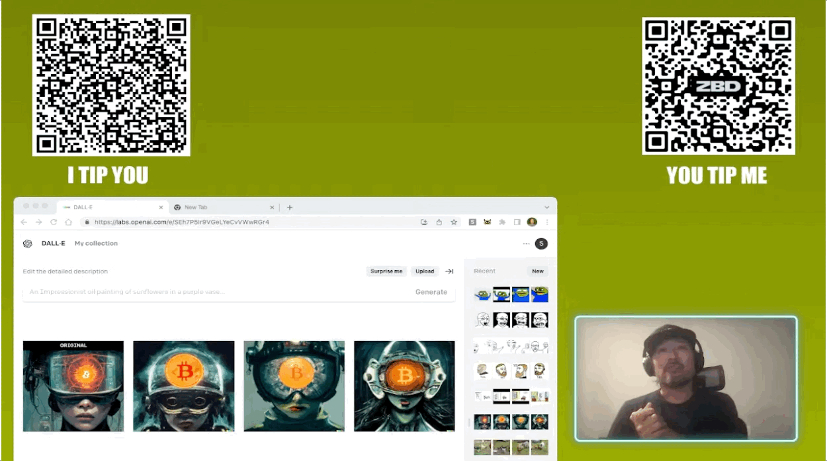Open the browser home page icon
This screenshot has width=827, height=461.
pyautogui.click(x=68, y=223)
